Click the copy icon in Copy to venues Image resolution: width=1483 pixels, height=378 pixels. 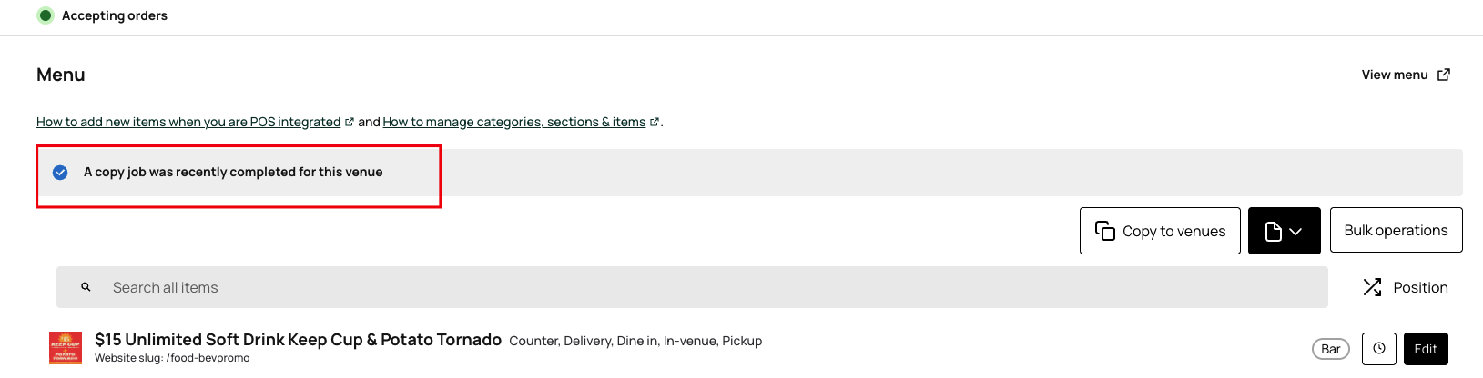pos(1105,231)
